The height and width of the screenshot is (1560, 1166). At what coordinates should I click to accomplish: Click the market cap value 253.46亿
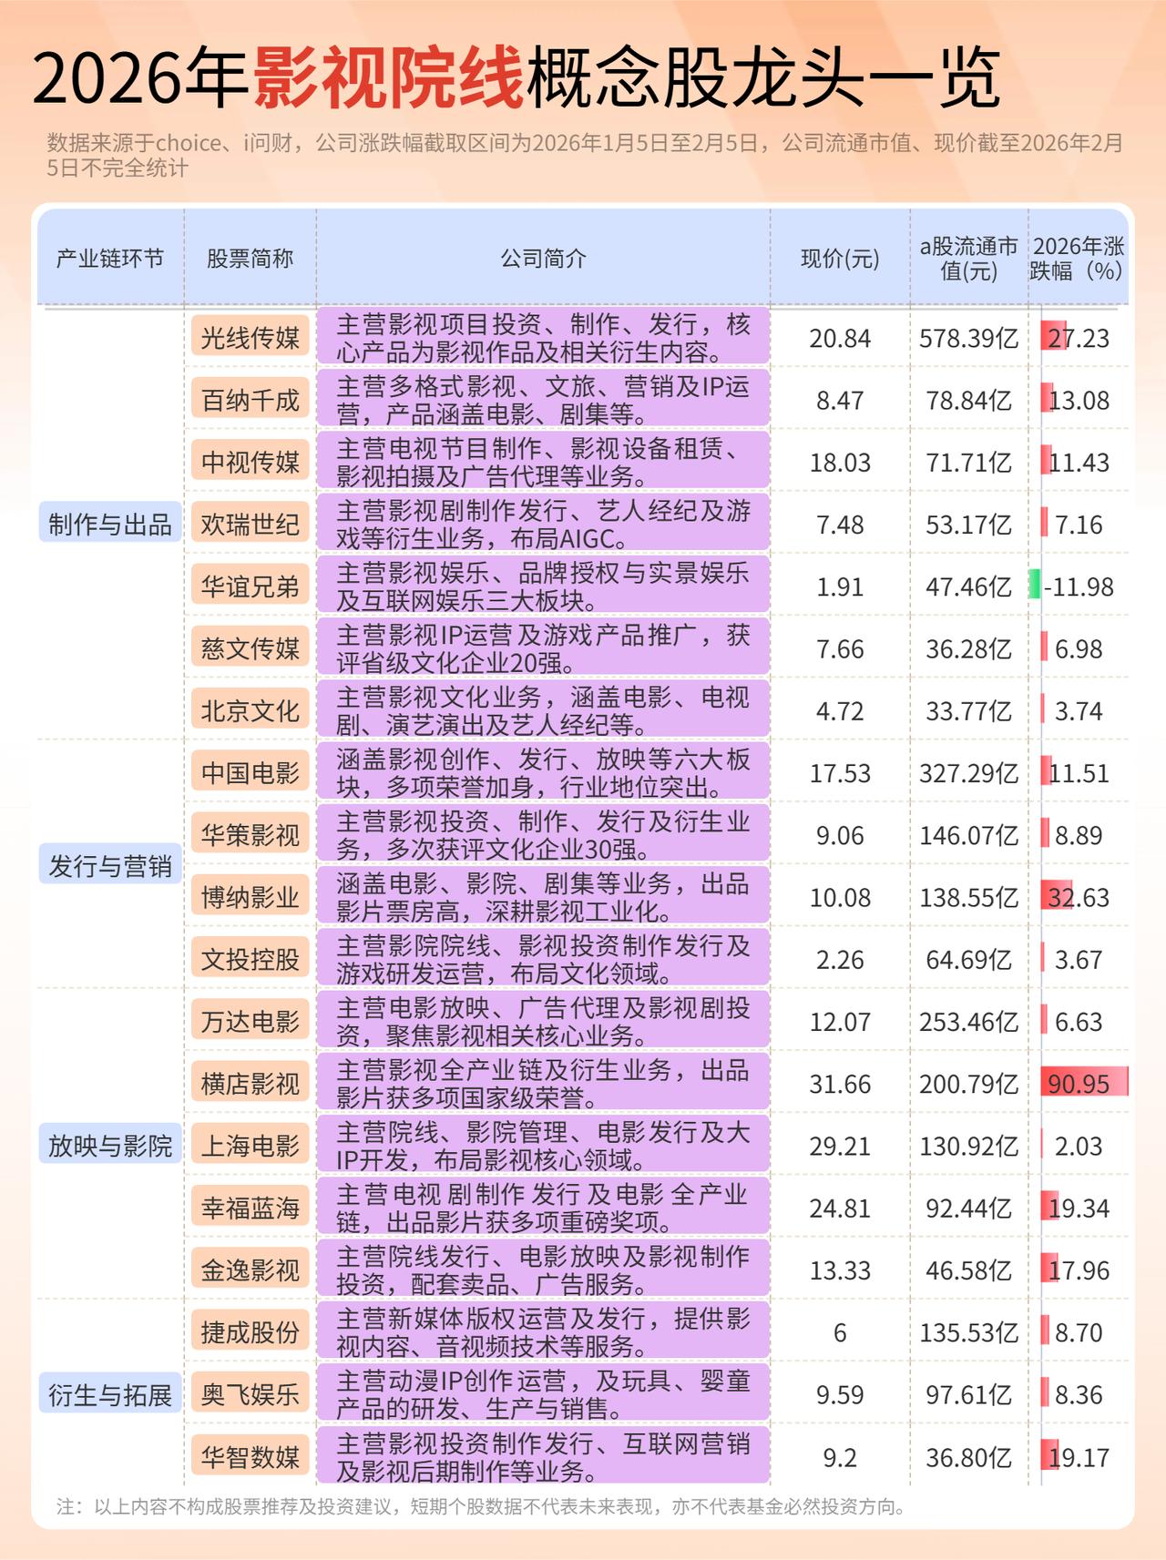[x=969, y=1022]
